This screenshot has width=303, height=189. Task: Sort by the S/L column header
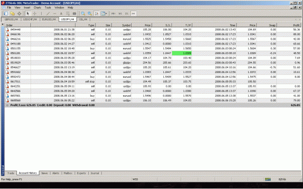coord(162,25)
